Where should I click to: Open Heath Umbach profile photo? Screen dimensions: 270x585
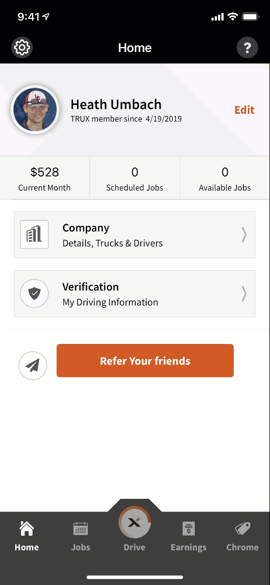point(35,109)
